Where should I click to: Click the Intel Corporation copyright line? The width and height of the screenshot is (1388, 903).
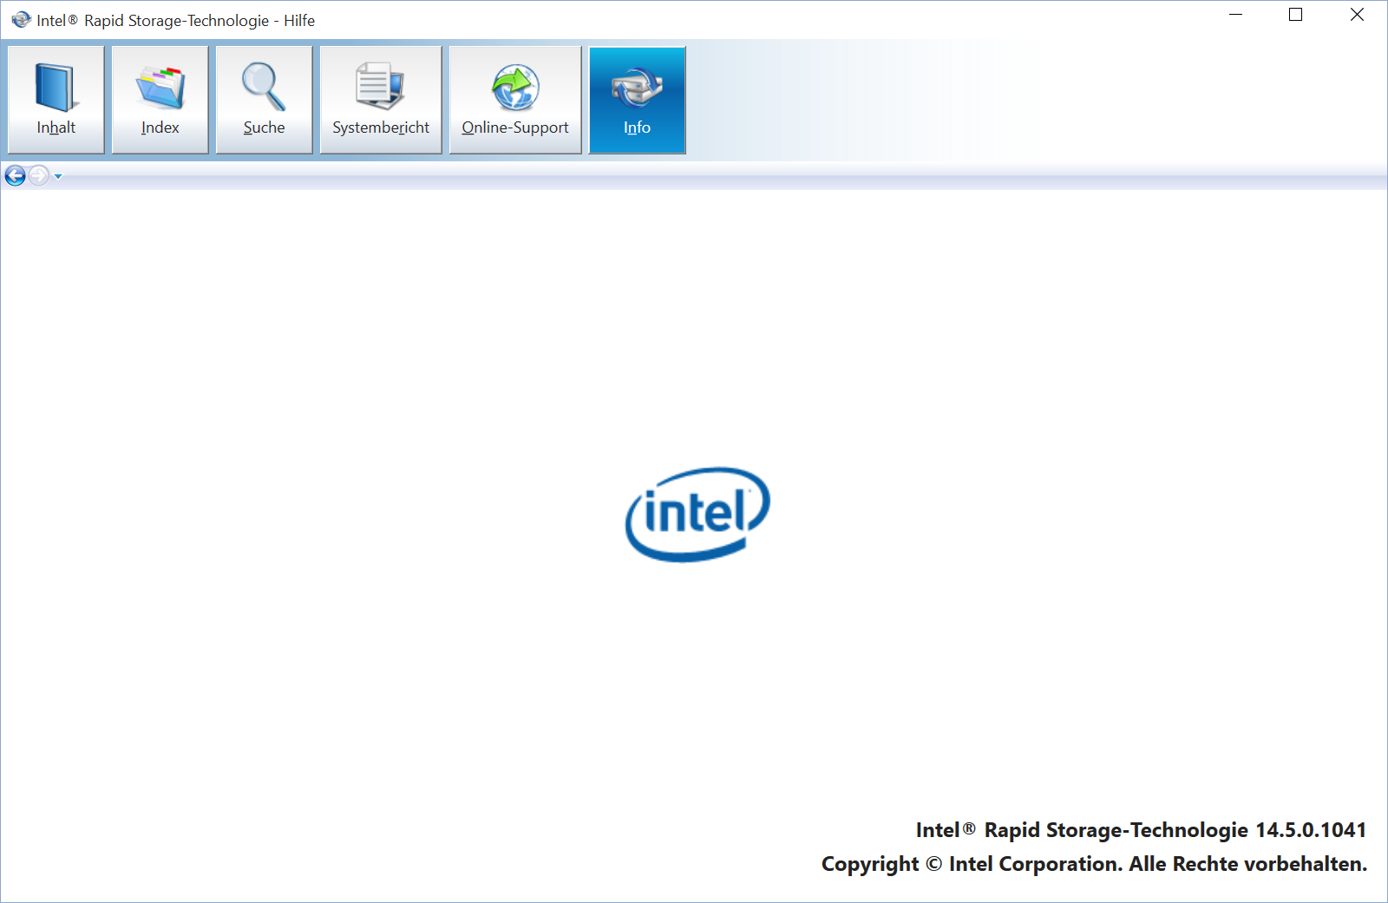[1094, 864]
